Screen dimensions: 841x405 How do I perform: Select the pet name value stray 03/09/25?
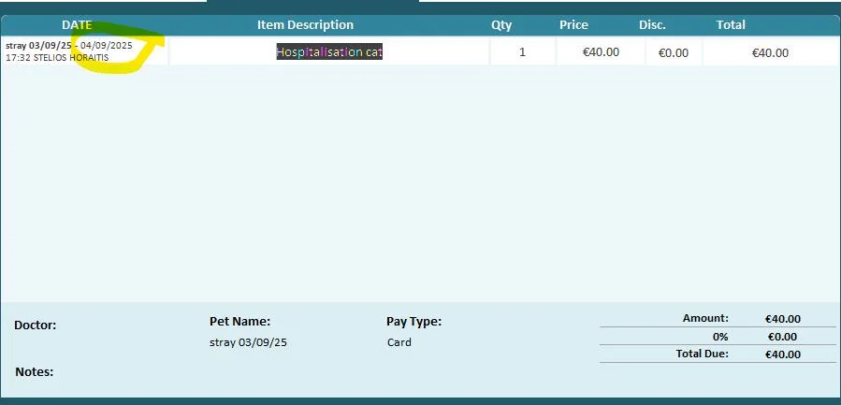point(248,342)
